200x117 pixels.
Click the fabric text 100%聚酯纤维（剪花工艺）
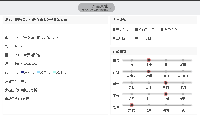click(x=39, y=37)
